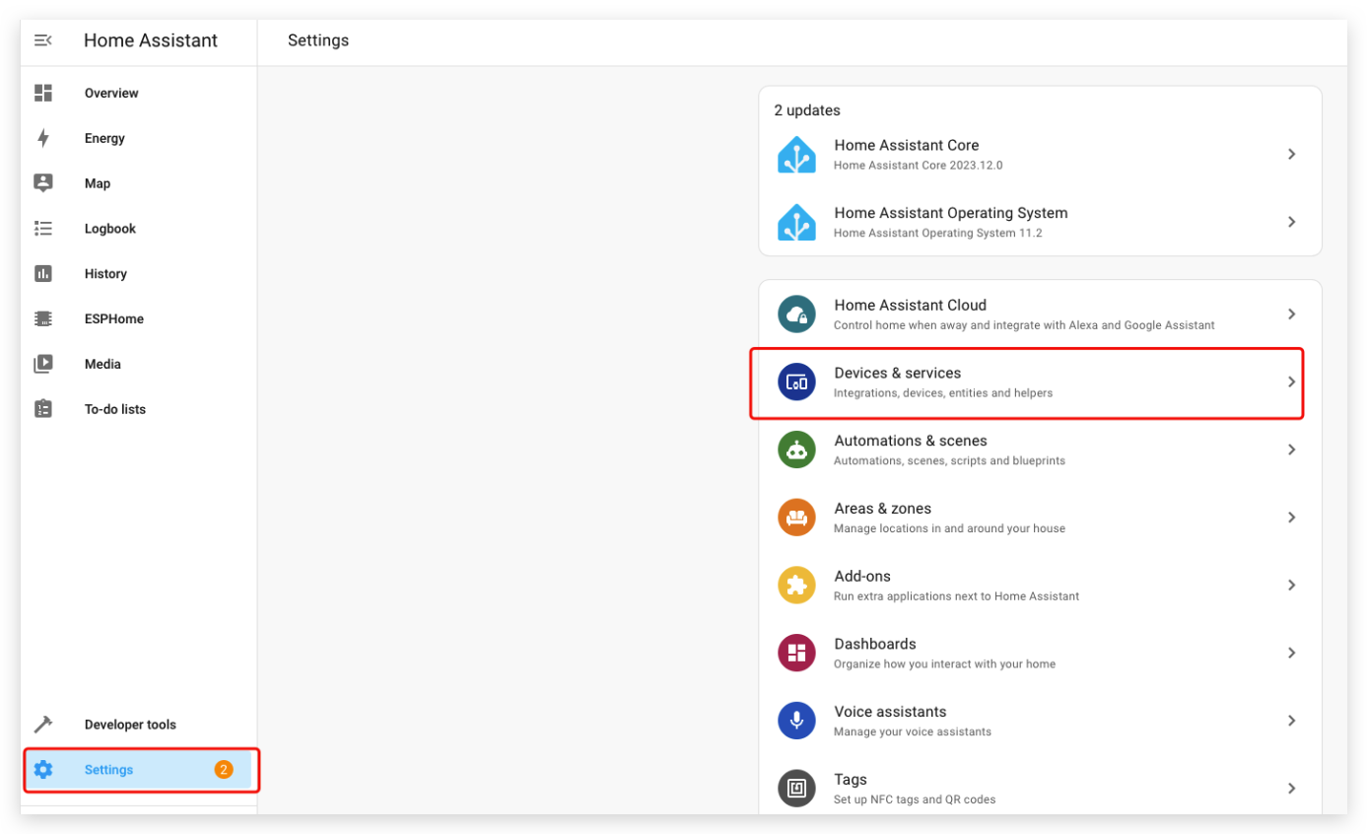Open the Home Assistant Core update entry

pos(1040,155)
